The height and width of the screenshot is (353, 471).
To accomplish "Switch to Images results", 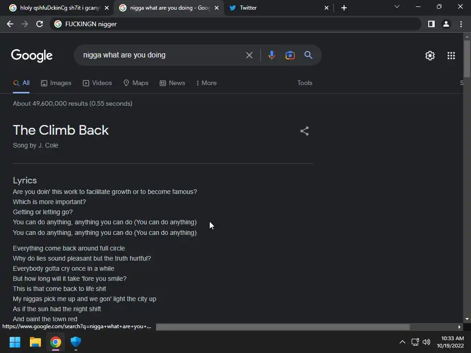I will point(56,83).
